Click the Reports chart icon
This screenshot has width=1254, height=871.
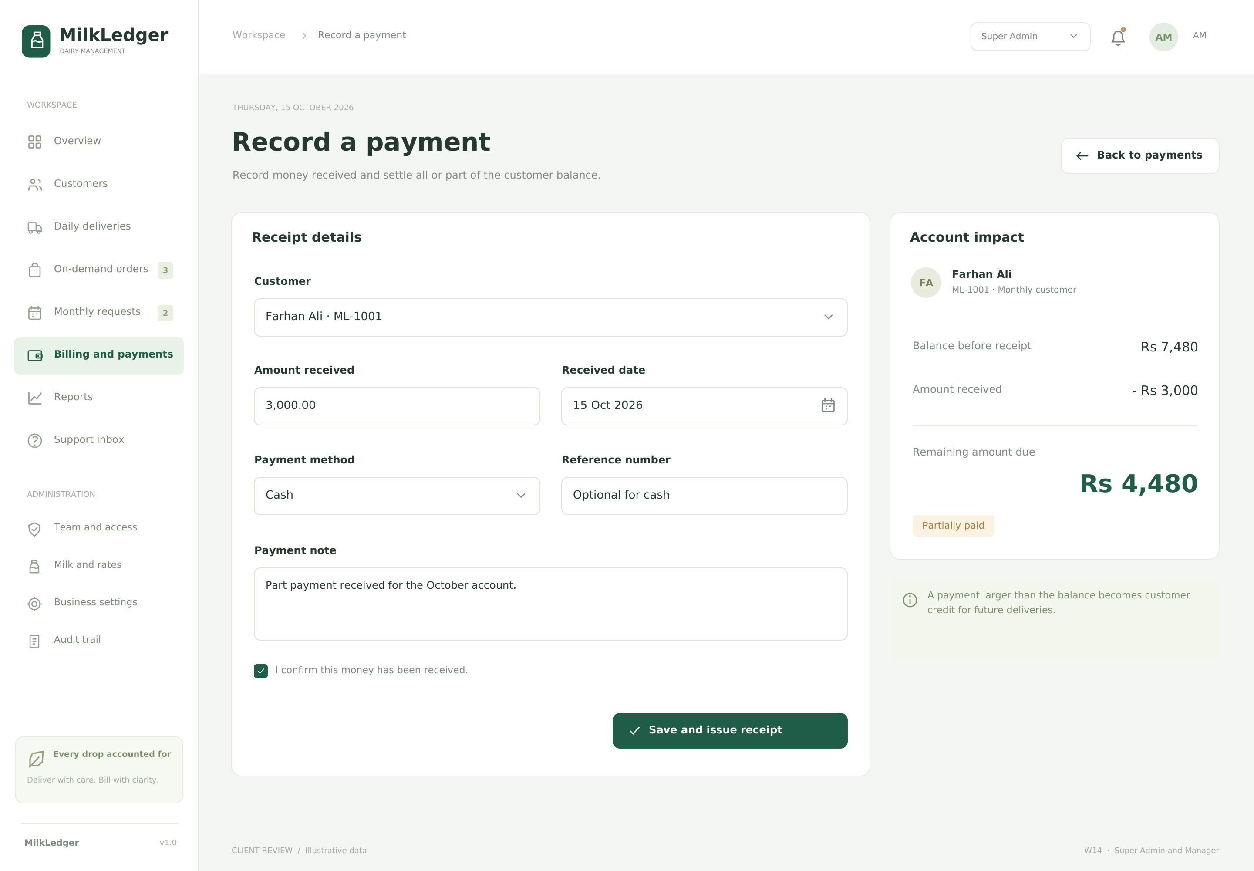[x=35, y=398]
